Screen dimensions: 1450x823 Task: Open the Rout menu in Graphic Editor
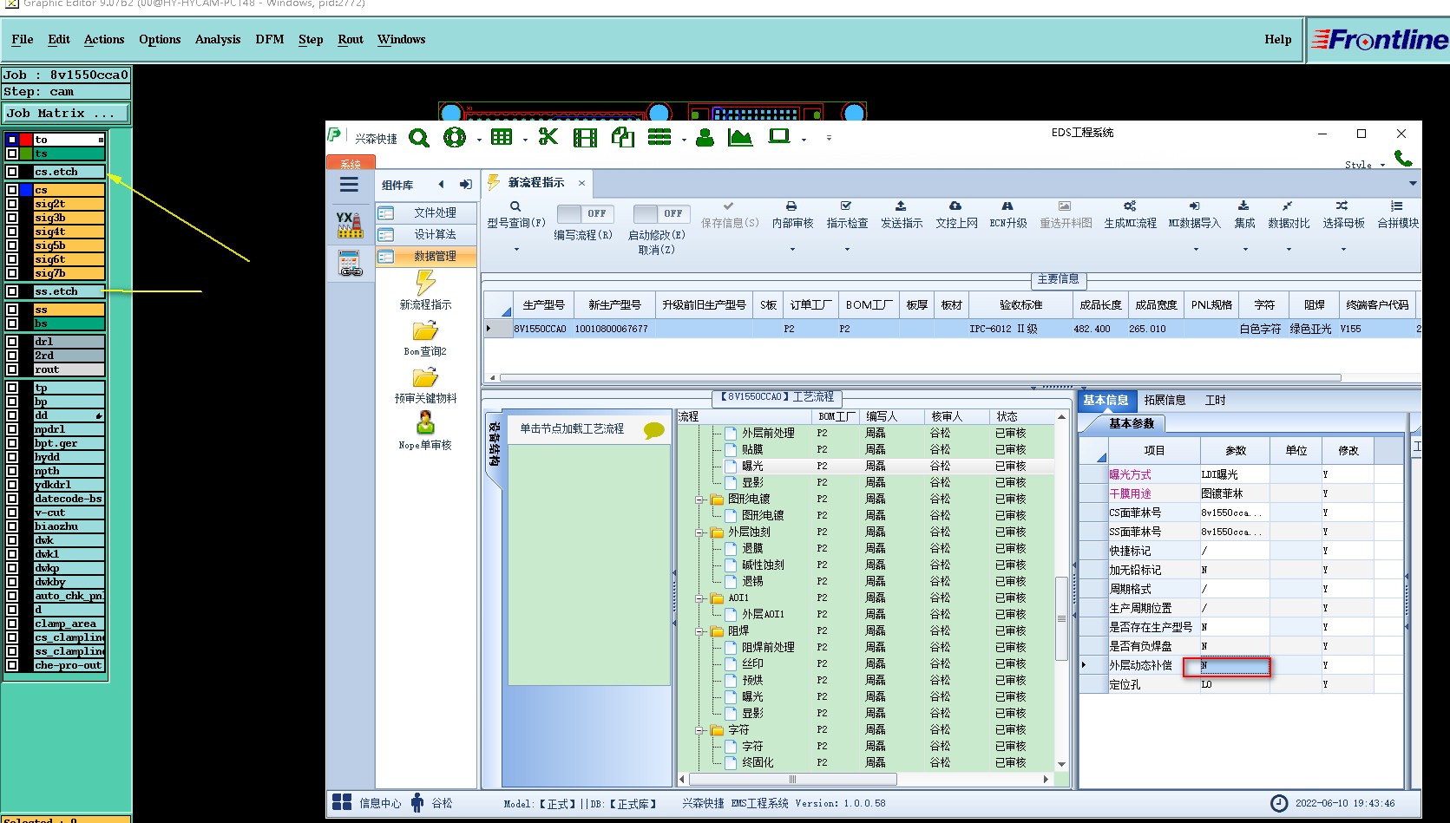pos(351,39)
